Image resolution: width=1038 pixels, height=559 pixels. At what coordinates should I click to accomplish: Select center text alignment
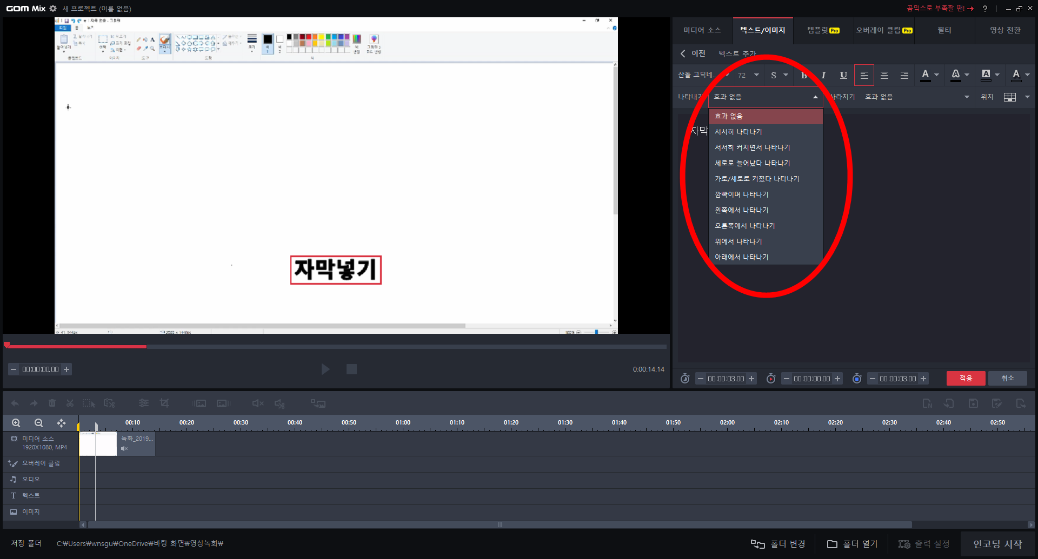884,75
